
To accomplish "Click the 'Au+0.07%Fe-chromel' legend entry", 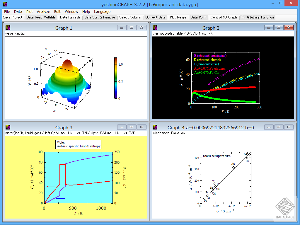I will point(210,69).
